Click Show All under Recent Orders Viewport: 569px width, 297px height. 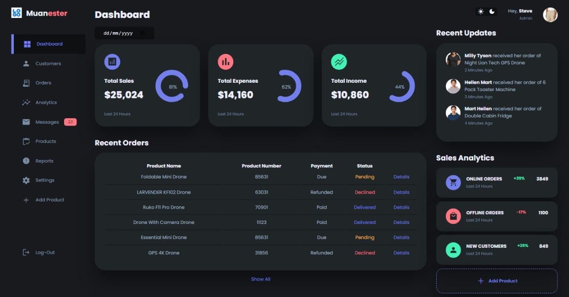click(x=261, y=279)
